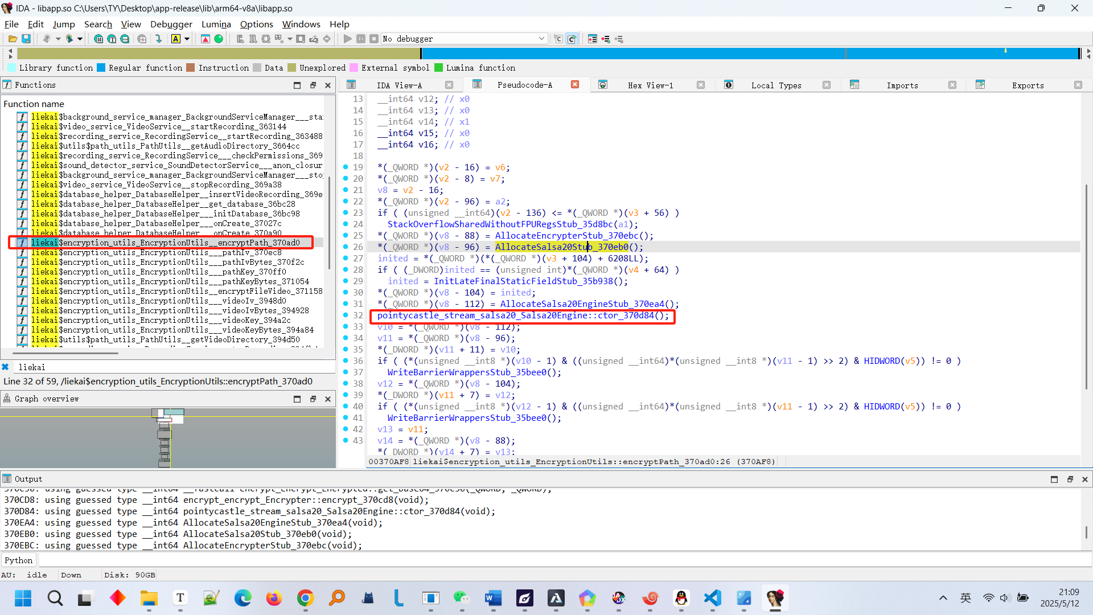
Task: Open Visual Studio Code from the taskbar
Action: coord(712,598)
